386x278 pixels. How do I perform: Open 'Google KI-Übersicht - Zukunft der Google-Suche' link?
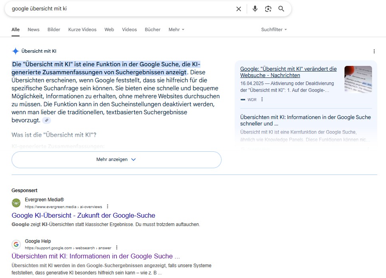(83, 215)
